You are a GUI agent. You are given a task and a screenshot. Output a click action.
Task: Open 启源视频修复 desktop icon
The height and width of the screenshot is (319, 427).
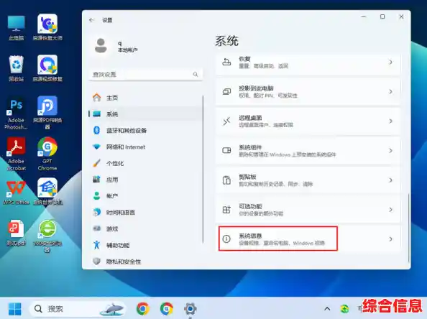point(47,68)
